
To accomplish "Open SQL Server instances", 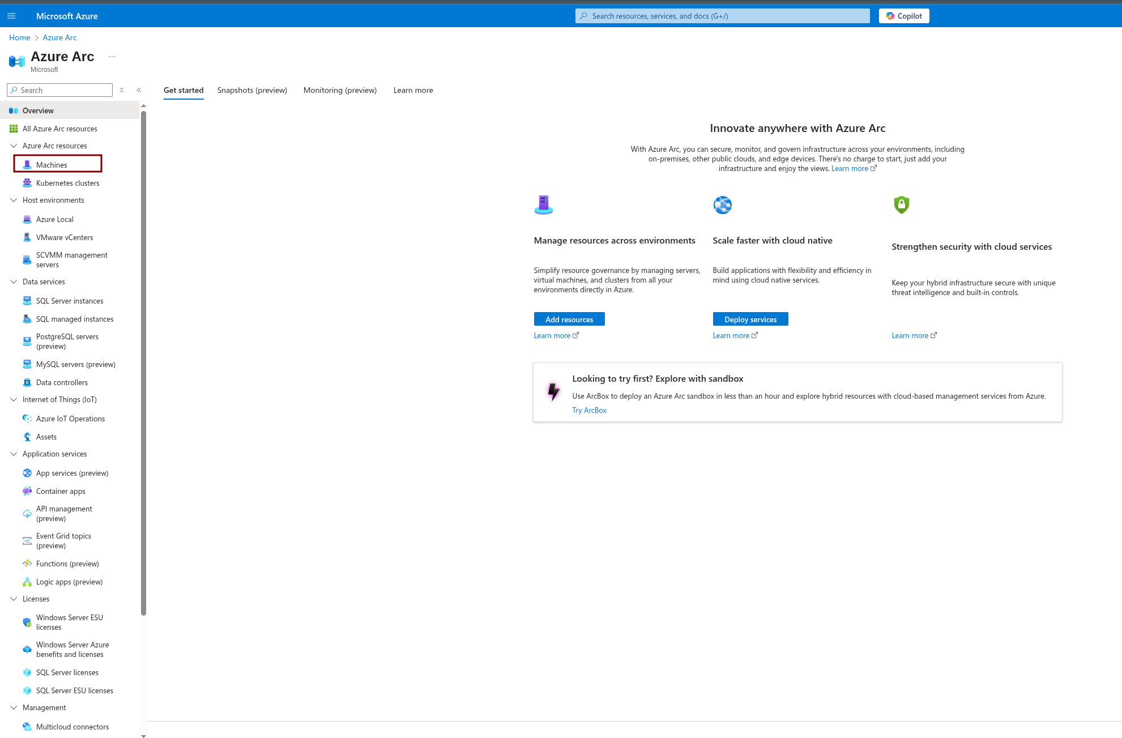I will [x=70, y=301].
